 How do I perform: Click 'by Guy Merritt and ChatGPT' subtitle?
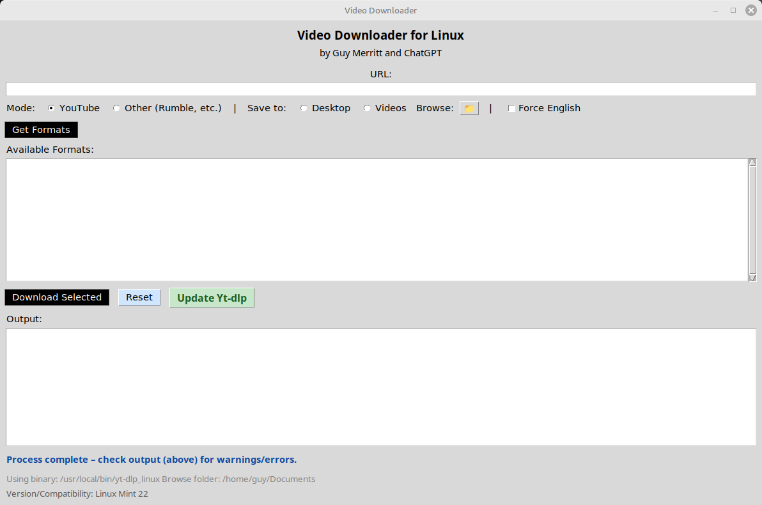click(x=380, y=53)
